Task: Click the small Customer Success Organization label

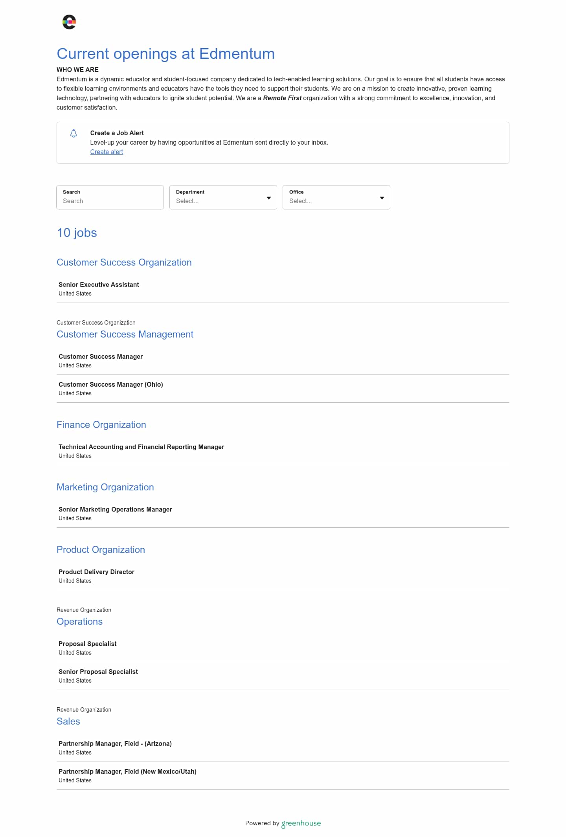Action: click(x=96, y=323)
